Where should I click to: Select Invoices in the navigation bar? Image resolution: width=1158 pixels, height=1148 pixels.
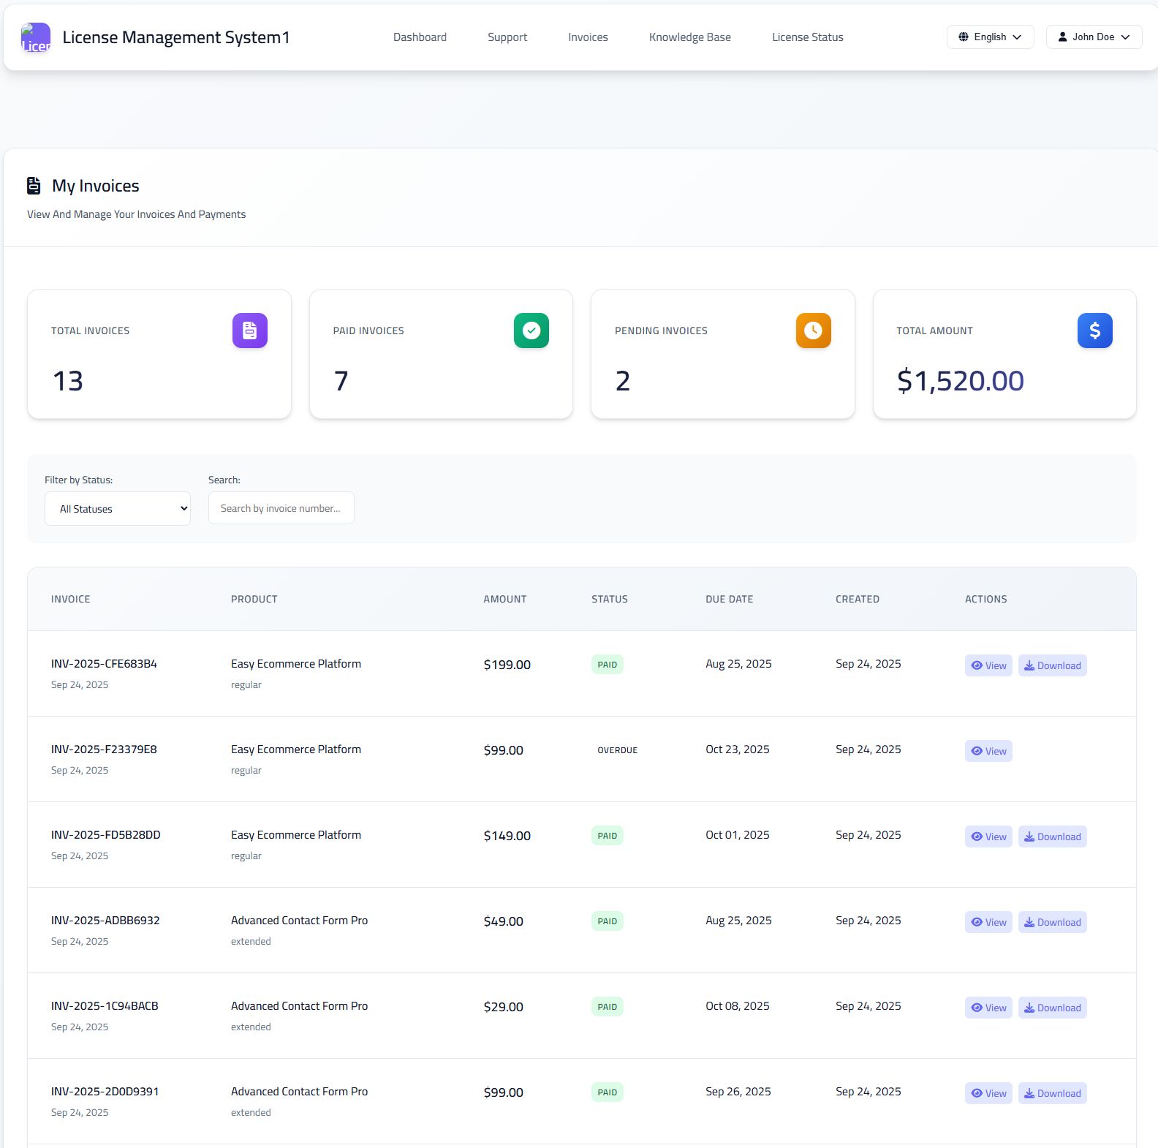(588, 37)
